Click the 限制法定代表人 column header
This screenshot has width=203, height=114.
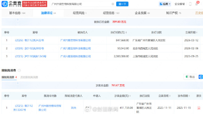point(73,96)
